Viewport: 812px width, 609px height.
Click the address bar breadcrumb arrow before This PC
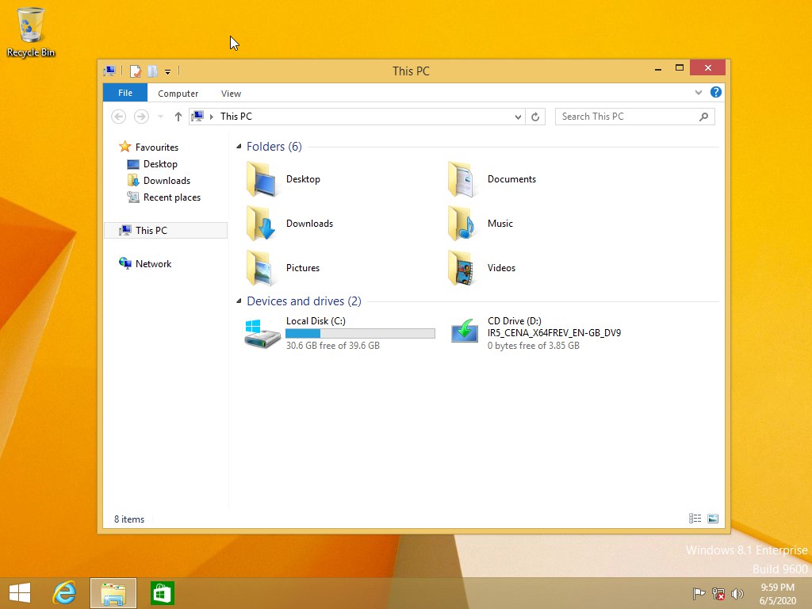click(x=211, y=117)
